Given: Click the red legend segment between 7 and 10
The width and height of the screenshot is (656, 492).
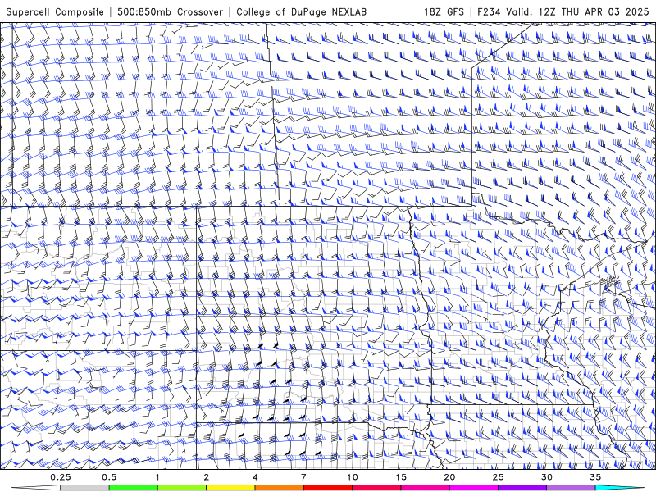Looking at the screenshot, I should click(327, 488).
